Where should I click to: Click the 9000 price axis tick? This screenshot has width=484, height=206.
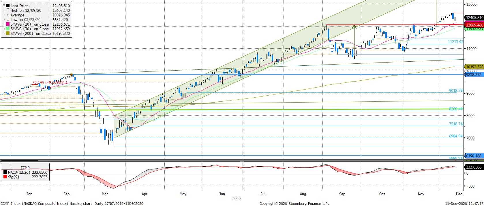click(470, 93)
